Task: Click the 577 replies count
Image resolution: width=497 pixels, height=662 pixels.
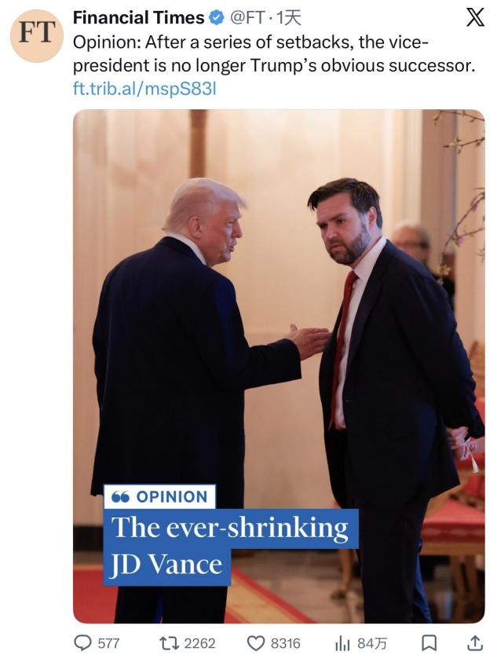Action: (x=108, y=643)
